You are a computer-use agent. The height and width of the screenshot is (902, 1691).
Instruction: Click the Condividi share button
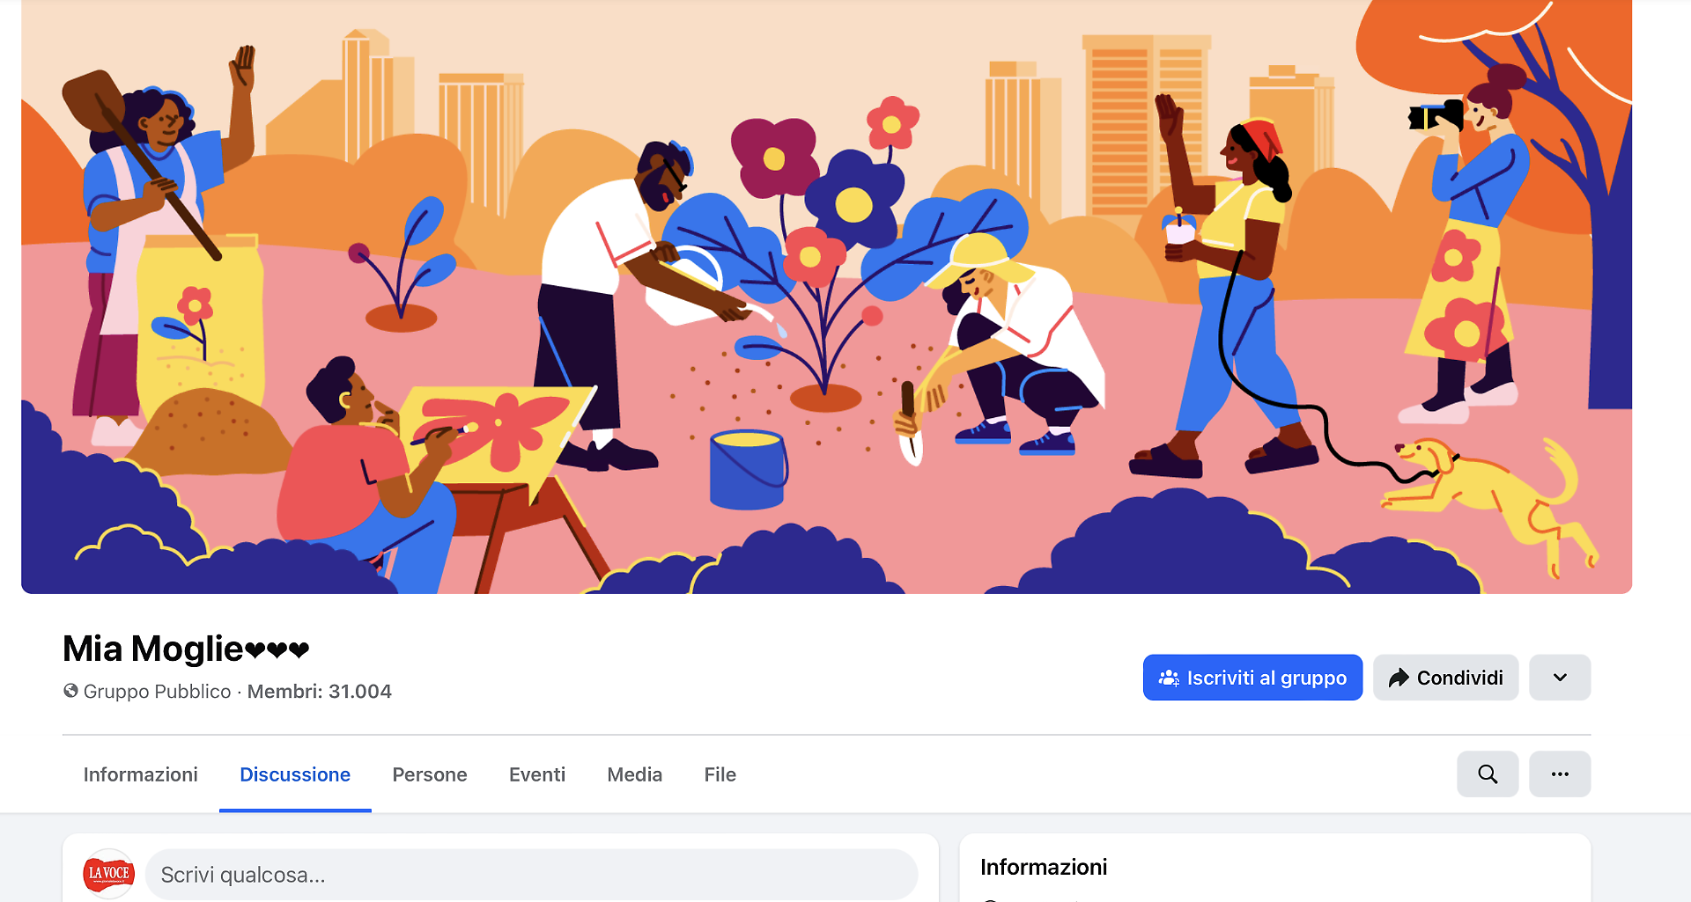point(1445,678)
